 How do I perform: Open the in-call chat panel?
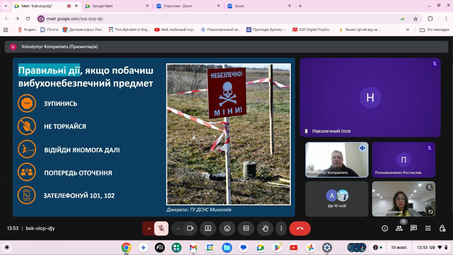pos(413,228)
